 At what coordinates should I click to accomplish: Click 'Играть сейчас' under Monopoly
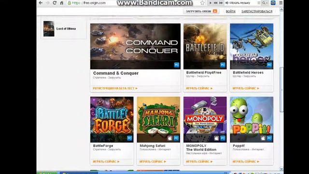coord(199,161)
